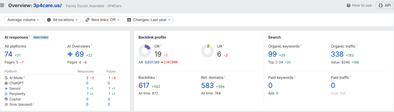Open the Paid traffic value 0
This screenshot has width=394, height=112.
click(333, 85)
